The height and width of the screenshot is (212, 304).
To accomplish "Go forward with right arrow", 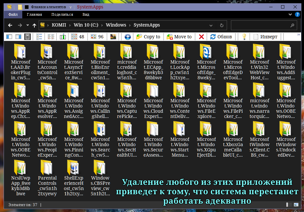I will (20, 25).
